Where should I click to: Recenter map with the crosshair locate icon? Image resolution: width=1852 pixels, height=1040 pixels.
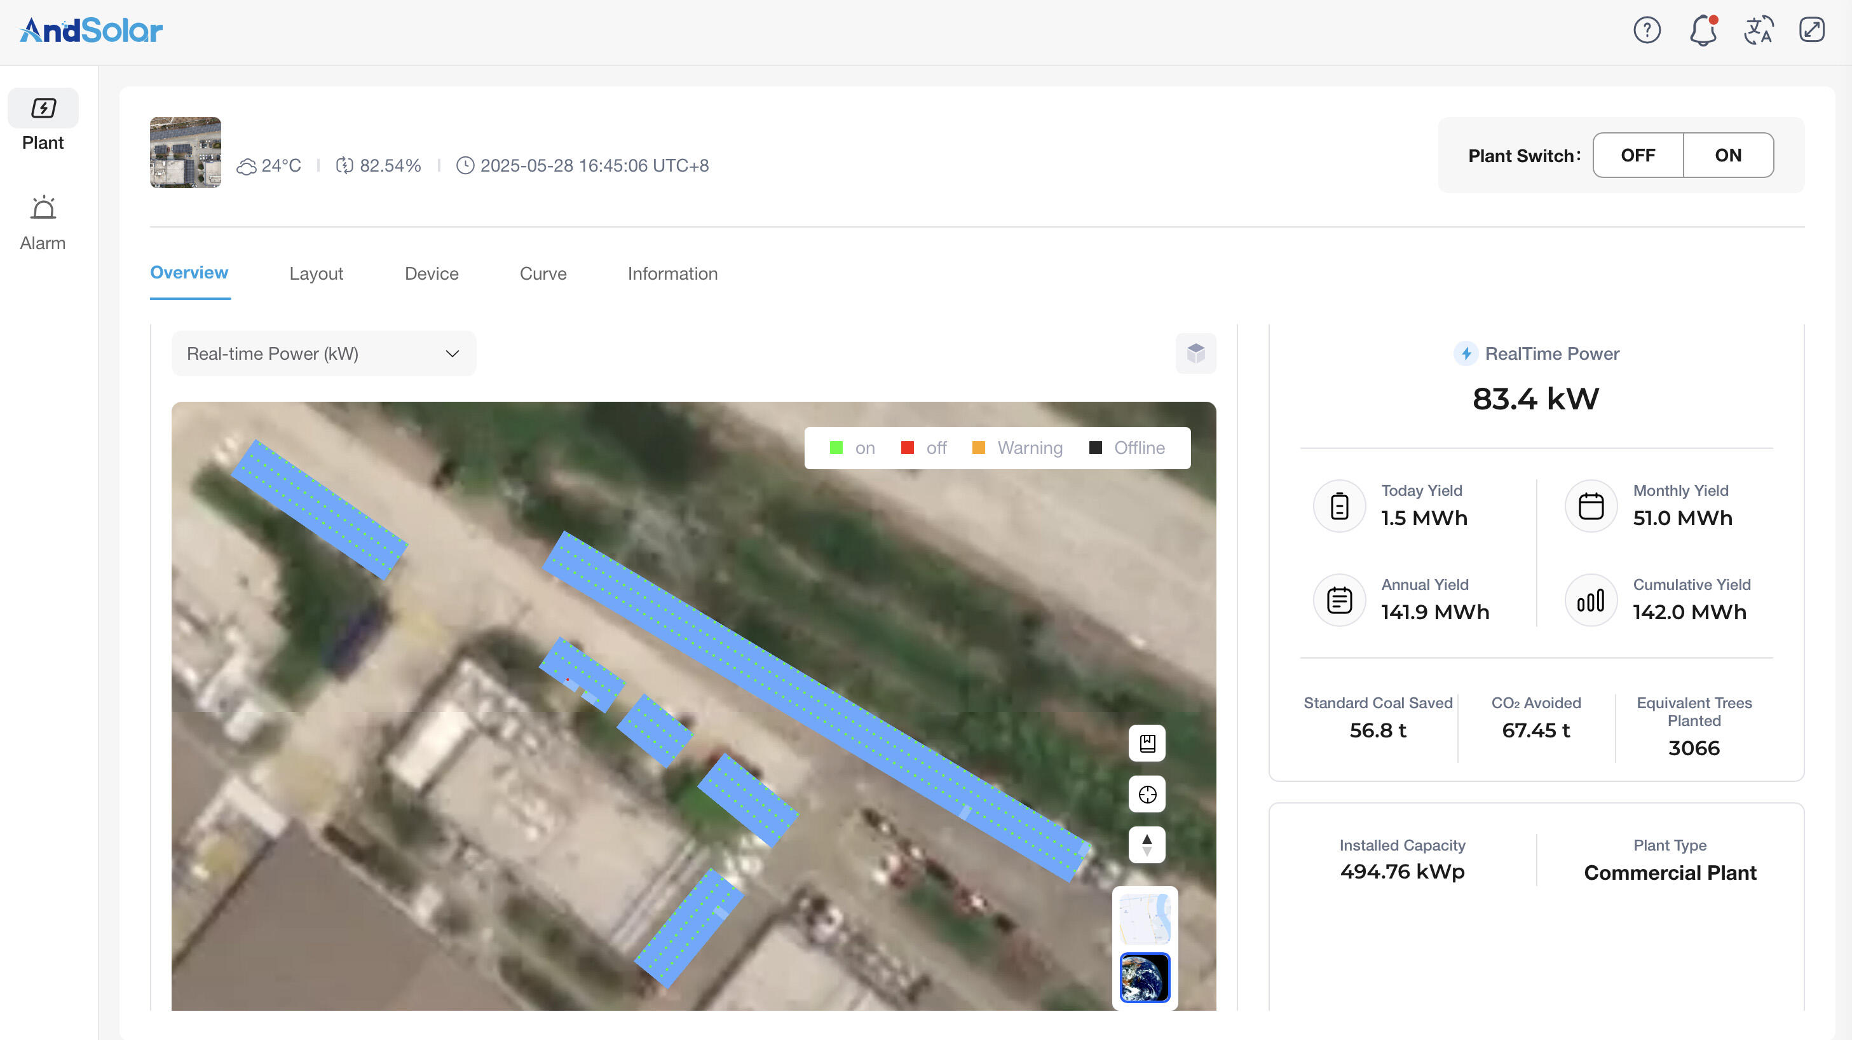coord(1147,794)
